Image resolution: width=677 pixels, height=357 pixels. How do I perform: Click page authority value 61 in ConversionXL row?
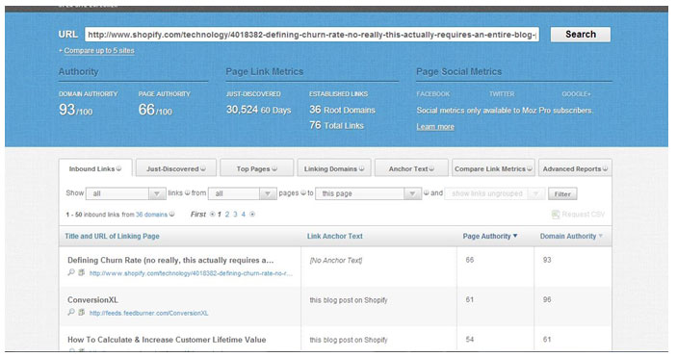[470, 299]
